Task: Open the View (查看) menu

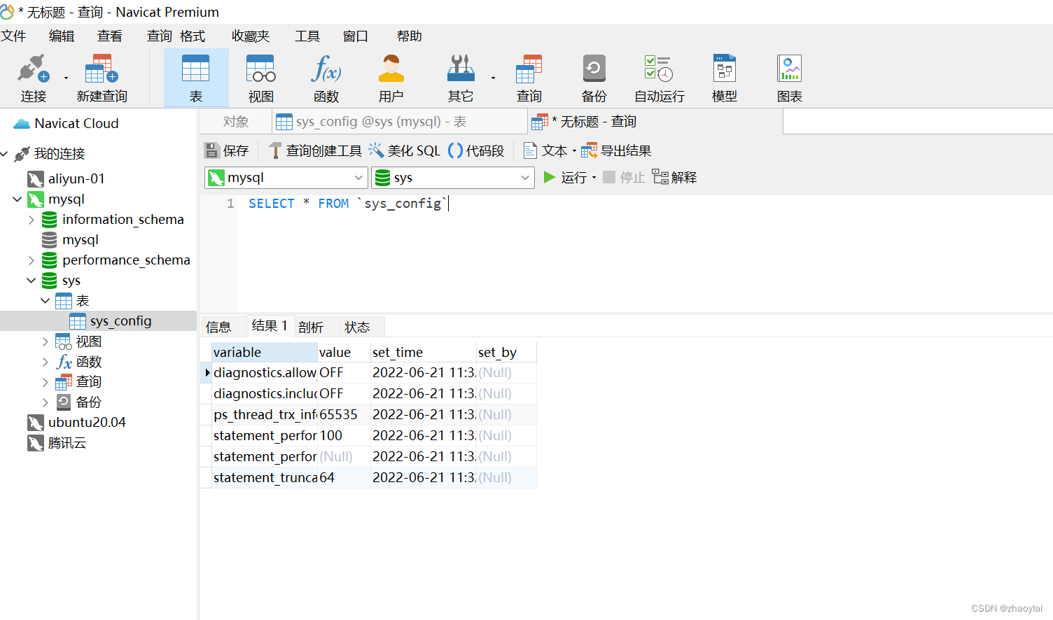Action: (x=110, y=36)
